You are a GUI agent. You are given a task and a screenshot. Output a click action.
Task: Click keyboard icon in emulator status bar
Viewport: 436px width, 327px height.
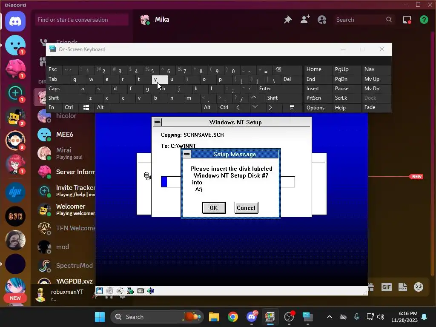pyautogui.click(x=141, y=291)
